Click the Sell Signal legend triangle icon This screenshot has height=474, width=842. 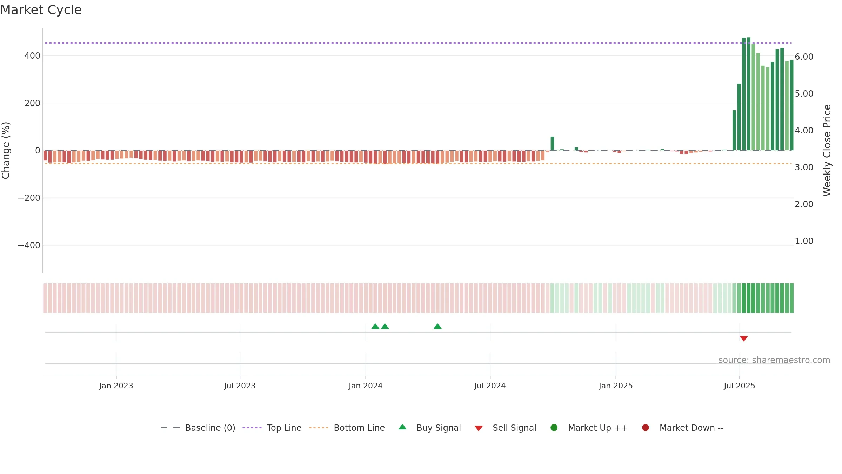(x=479, y=428)
